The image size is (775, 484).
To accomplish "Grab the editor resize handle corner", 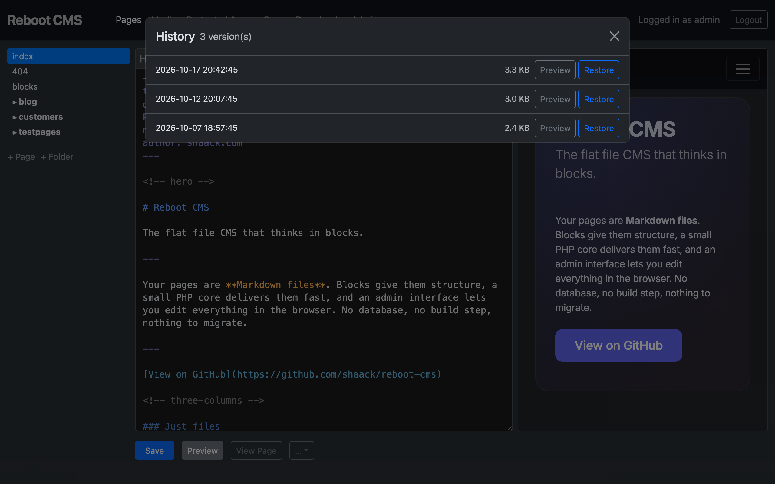I will point(510,428).
